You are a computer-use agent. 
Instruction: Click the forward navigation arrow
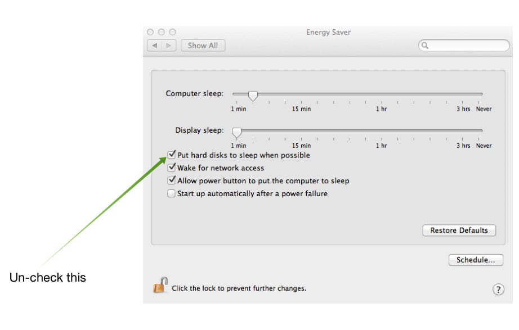pyautogui.click(x=169, y=46)
